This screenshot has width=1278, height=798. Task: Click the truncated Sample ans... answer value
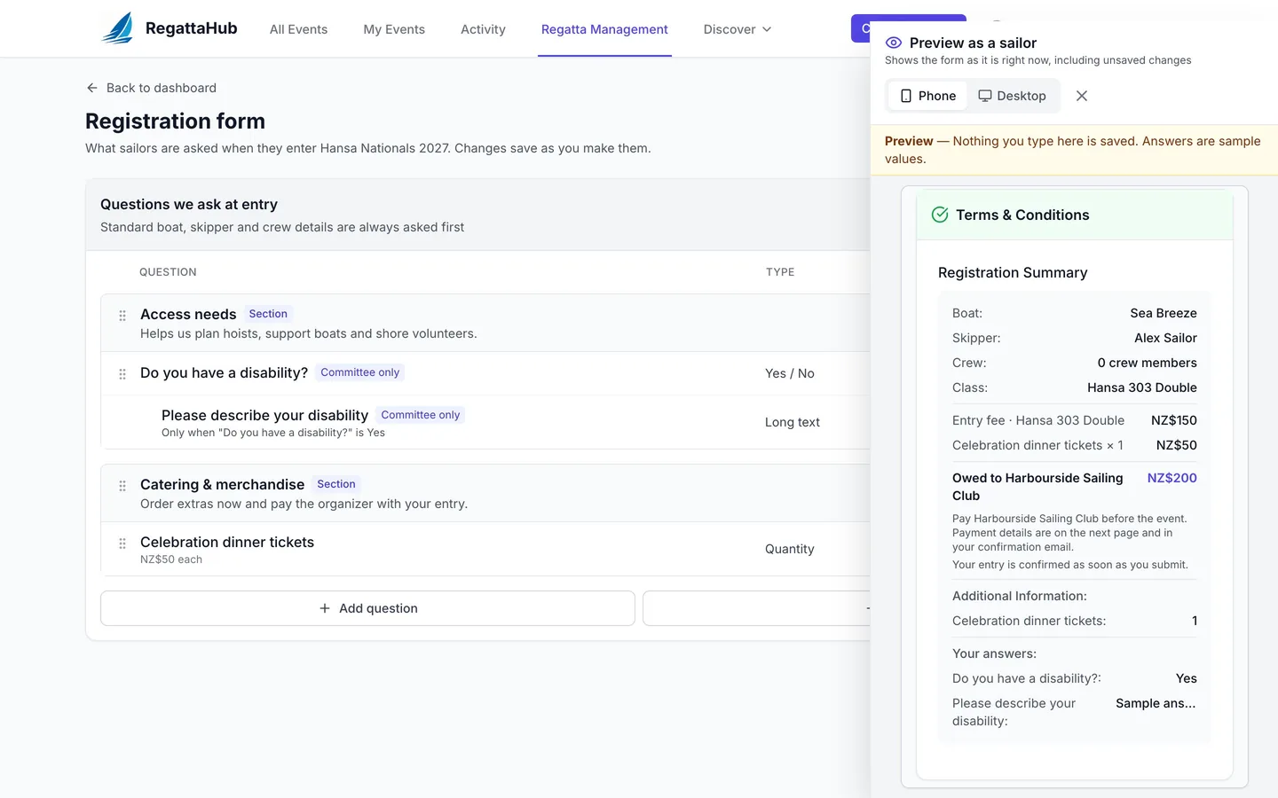(1156, 703)
